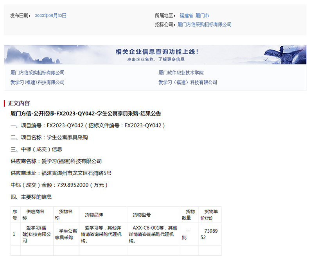Click the 四、主要标的信息 heading

tap(31, 197)
